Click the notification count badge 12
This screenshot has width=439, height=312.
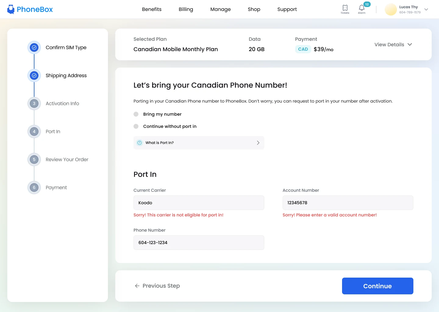[x=367, y=4]
